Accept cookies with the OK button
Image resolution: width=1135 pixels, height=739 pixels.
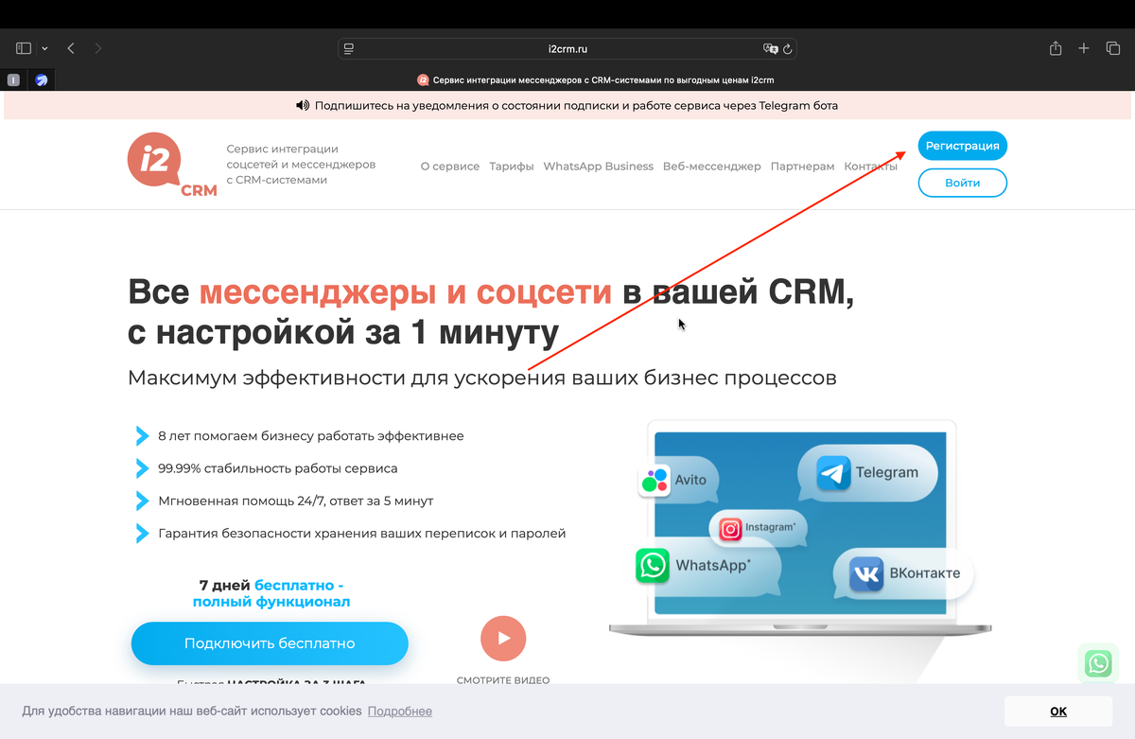click(x=1058, y=711)
